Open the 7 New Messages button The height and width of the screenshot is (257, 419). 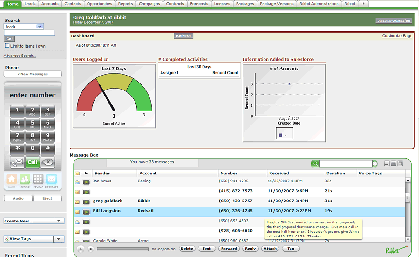(x=33, y=74)
